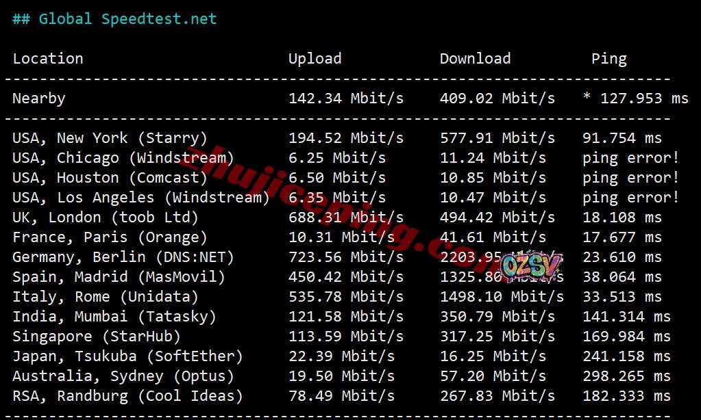Click the Singapore (StarHub) entry

97,337
